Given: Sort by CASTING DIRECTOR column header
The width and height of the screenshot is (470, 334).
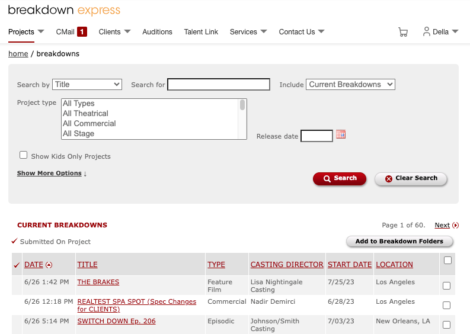Looking at the screenshot, I should tap(287, 265).
